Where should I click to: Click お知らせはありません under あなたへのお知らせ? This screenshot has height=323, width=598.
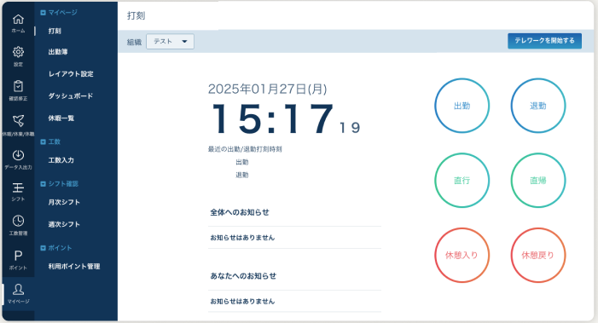[242, 301]
